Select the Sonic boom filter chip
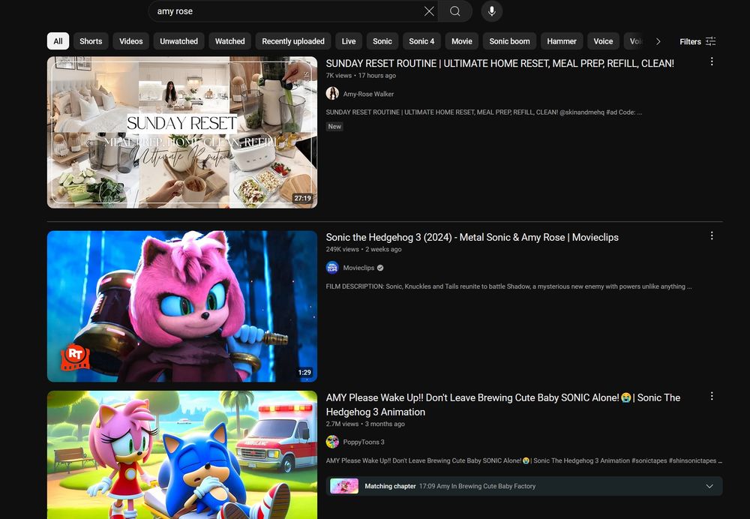The image size is (750, 519). pos(509,41)
